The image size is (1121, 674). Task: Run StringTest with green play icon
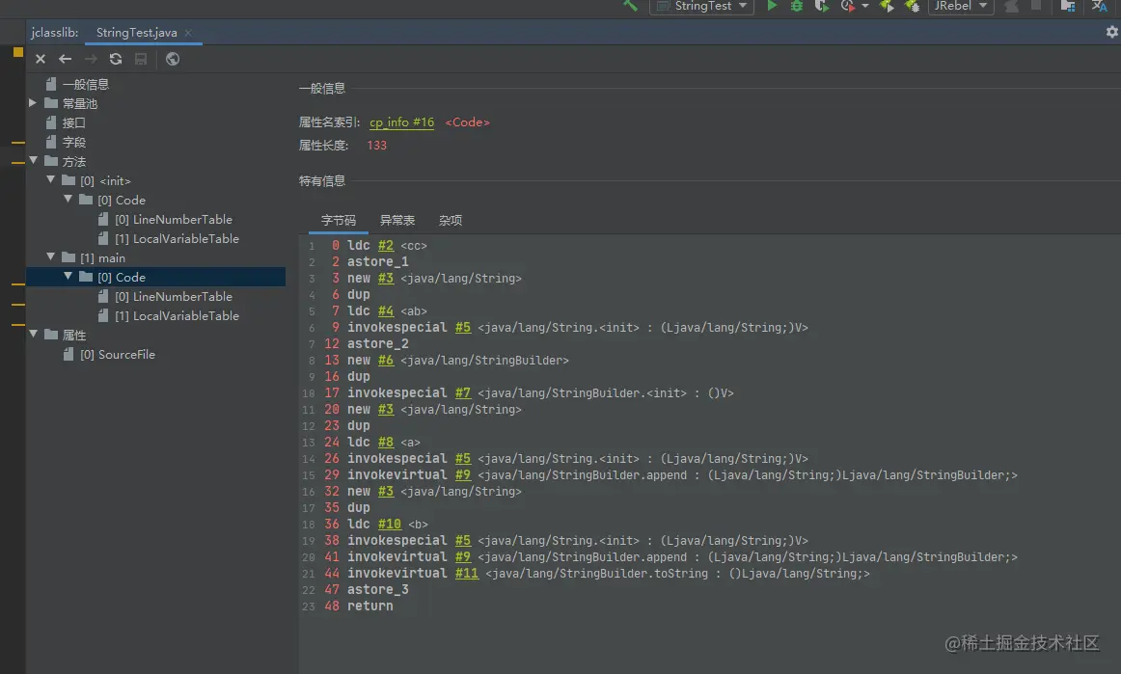click(772, 6)
